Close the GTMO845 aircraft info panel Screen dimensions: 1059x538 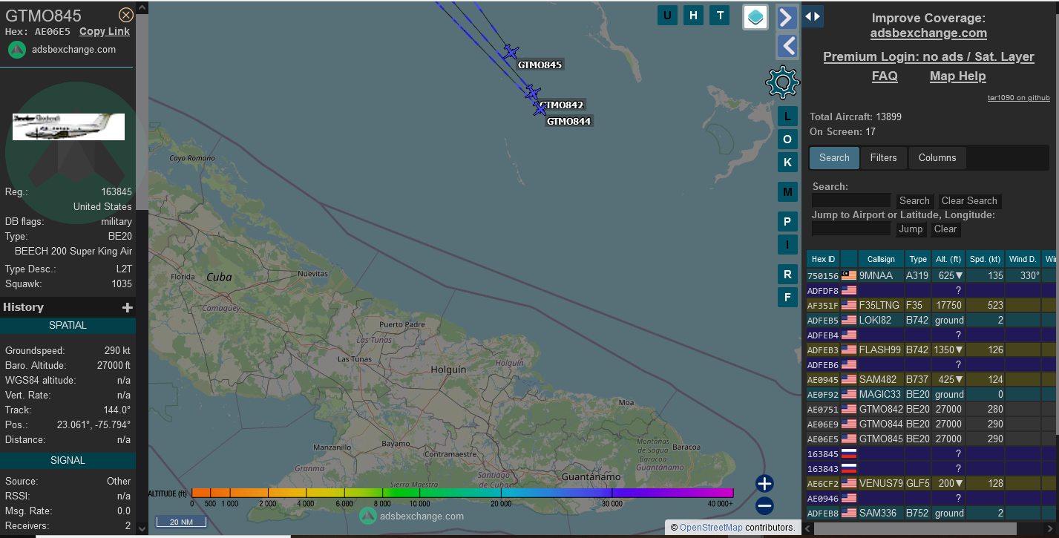tap(126, 15)
